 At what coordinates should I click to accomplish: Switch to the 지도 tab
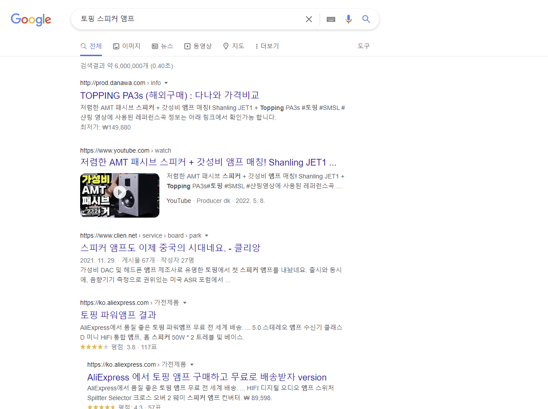(234, 46)
